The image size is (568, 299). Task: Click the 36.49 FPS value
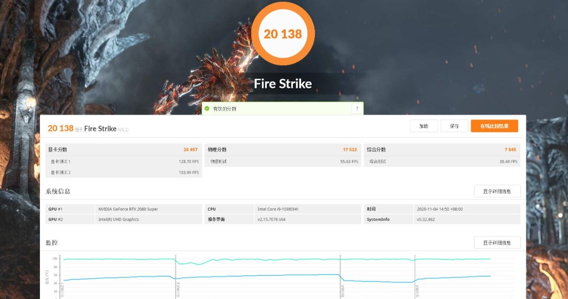click(508, 161)
